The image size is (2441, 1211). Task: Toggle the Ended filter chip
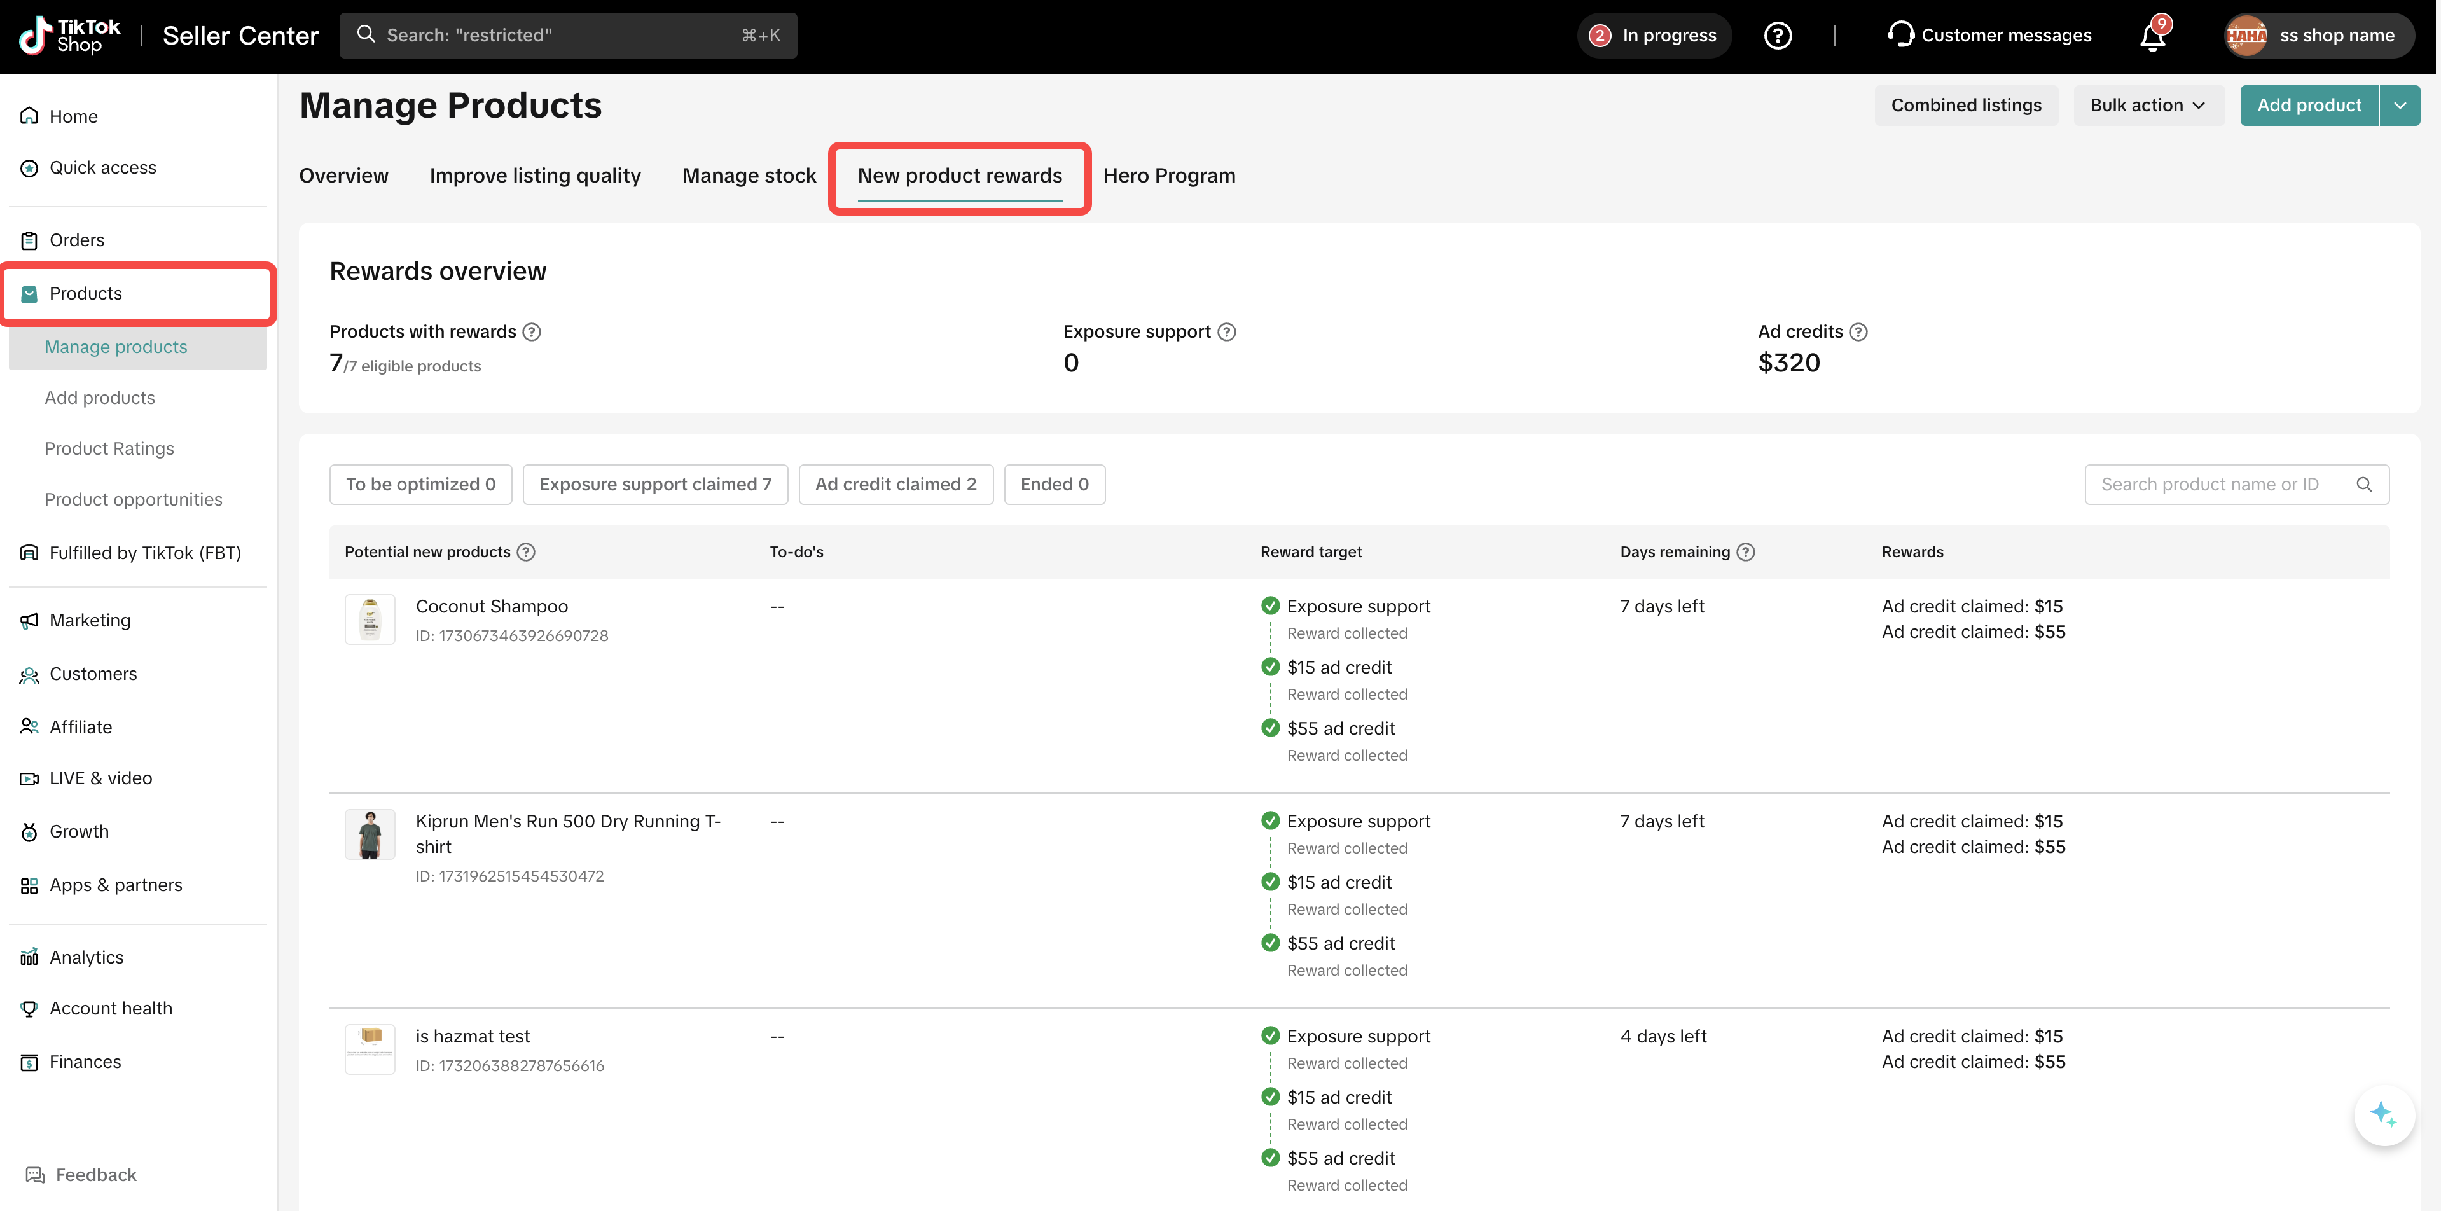pyautogui.click(x=1054, y=484)
